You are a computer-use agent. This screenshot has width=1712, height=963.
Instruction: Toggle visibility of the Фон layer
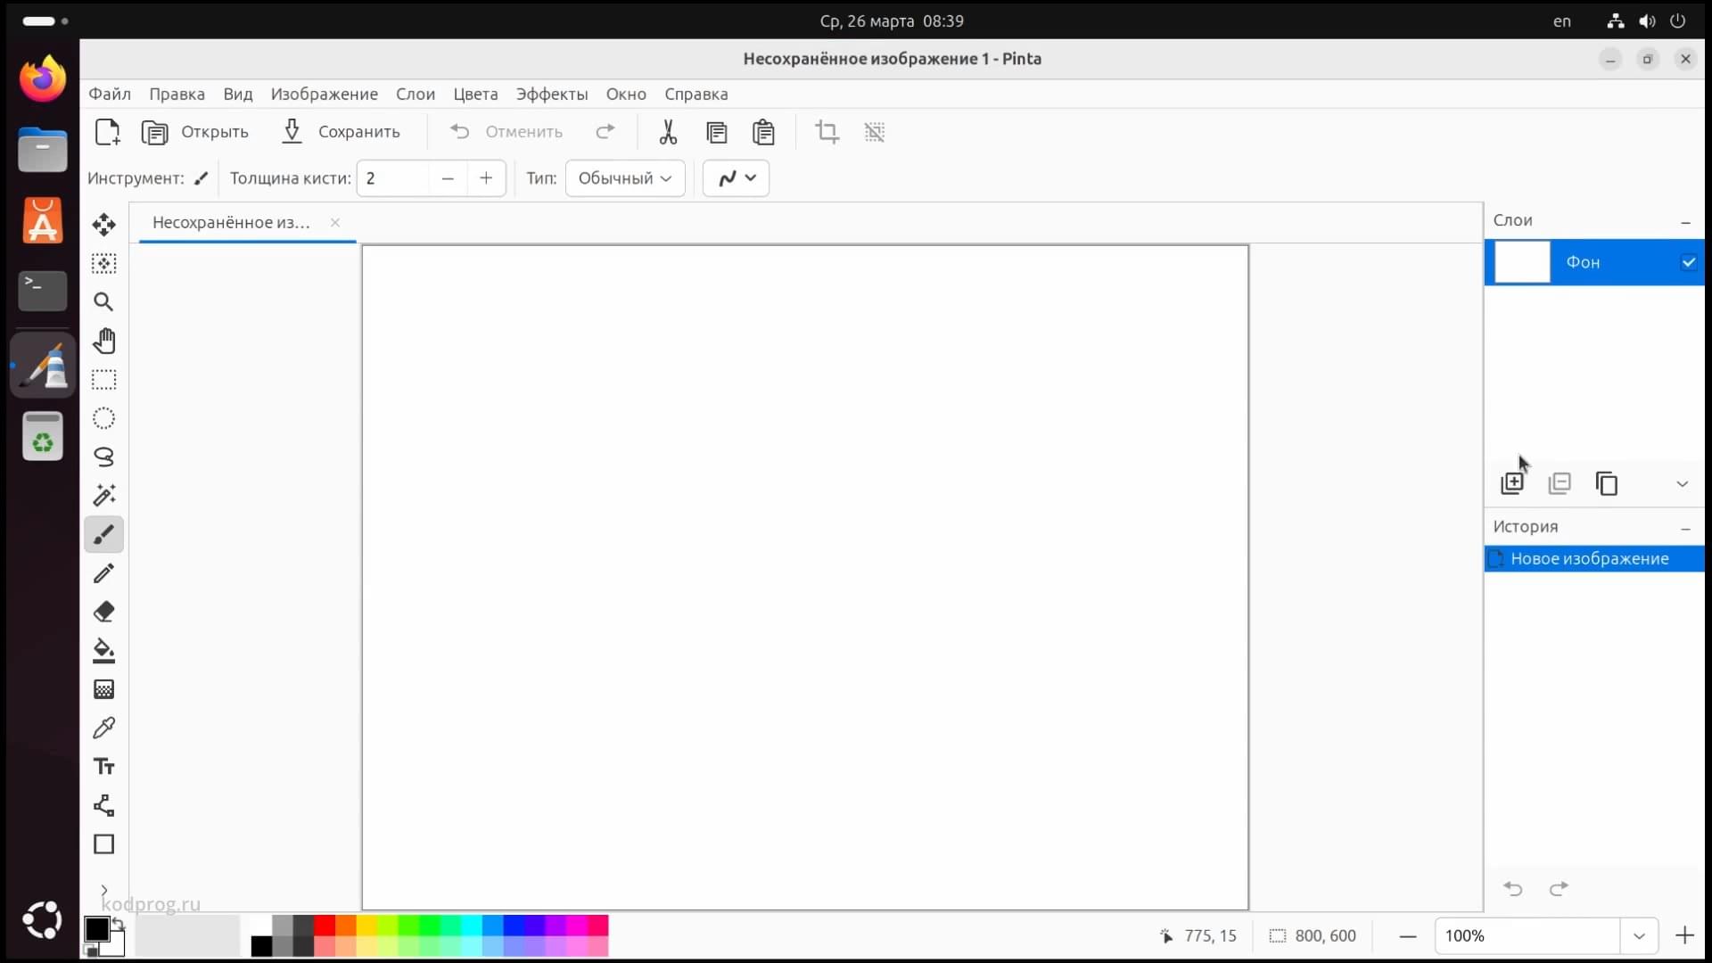pyautogui.click(x=1688, y=262)
